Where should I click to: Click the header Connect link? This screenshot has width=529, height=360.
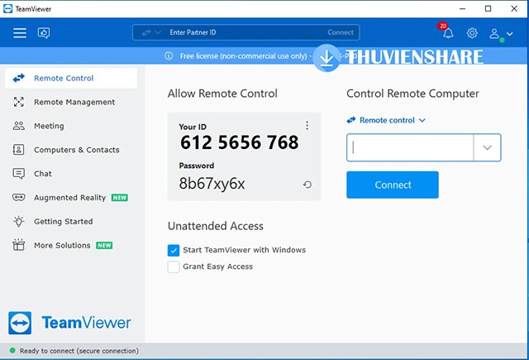[340, 32]
